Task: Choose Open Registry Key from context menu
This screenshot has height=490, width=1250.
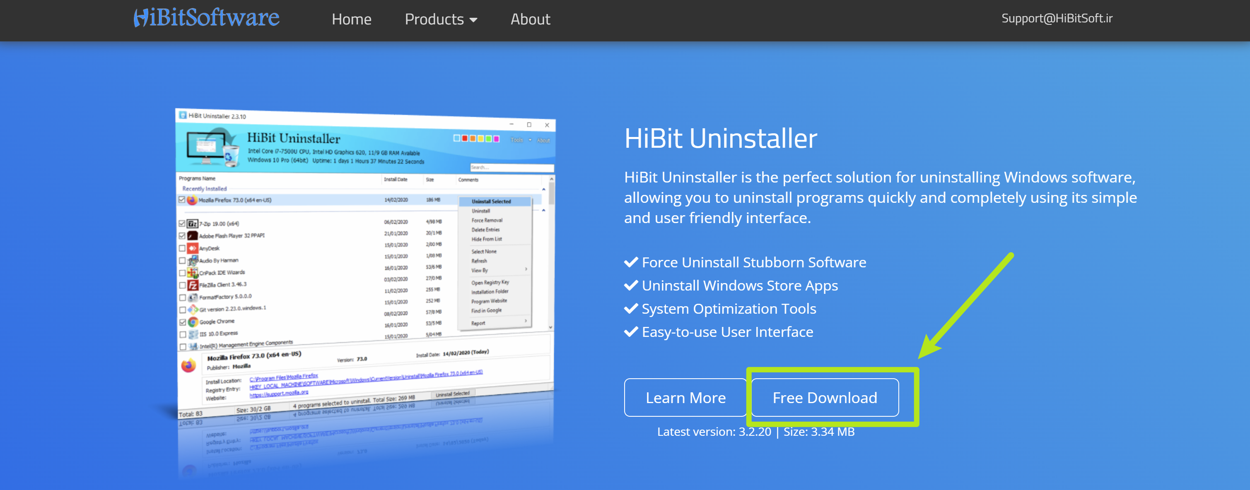Action: point(490,283)
